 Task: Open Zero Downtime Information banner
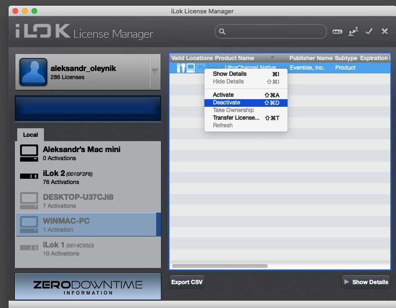pos(88,287)
